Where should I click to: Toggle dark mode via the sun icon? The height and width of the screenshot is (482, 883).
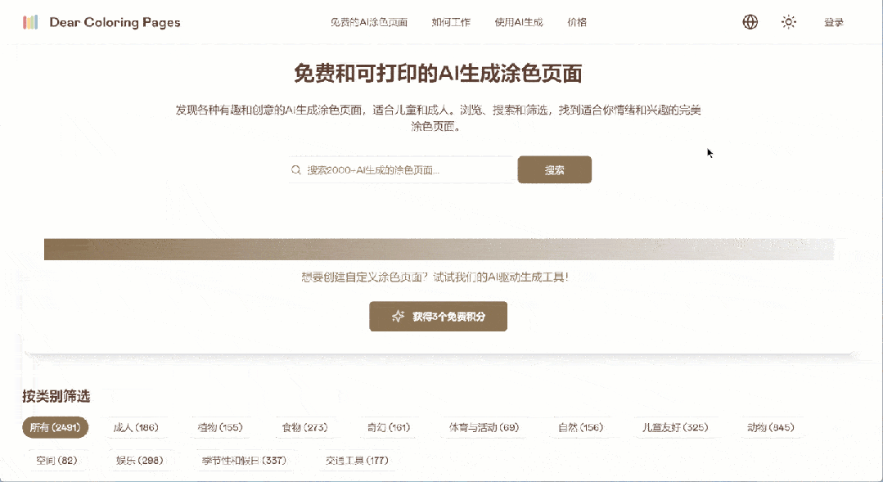pyautogui.click(x=788, y=22)
